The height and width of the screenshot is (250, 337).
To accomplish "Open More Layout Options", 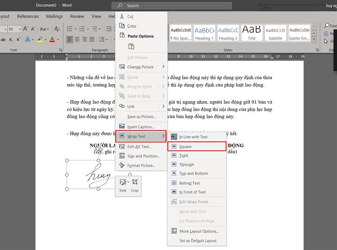I will (x=197, y=231).
